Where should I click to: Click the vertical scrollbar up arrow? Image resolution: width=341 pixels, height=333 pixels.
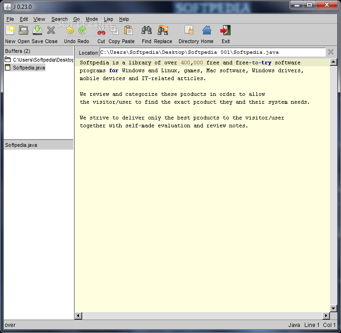[x=334, y=63]
